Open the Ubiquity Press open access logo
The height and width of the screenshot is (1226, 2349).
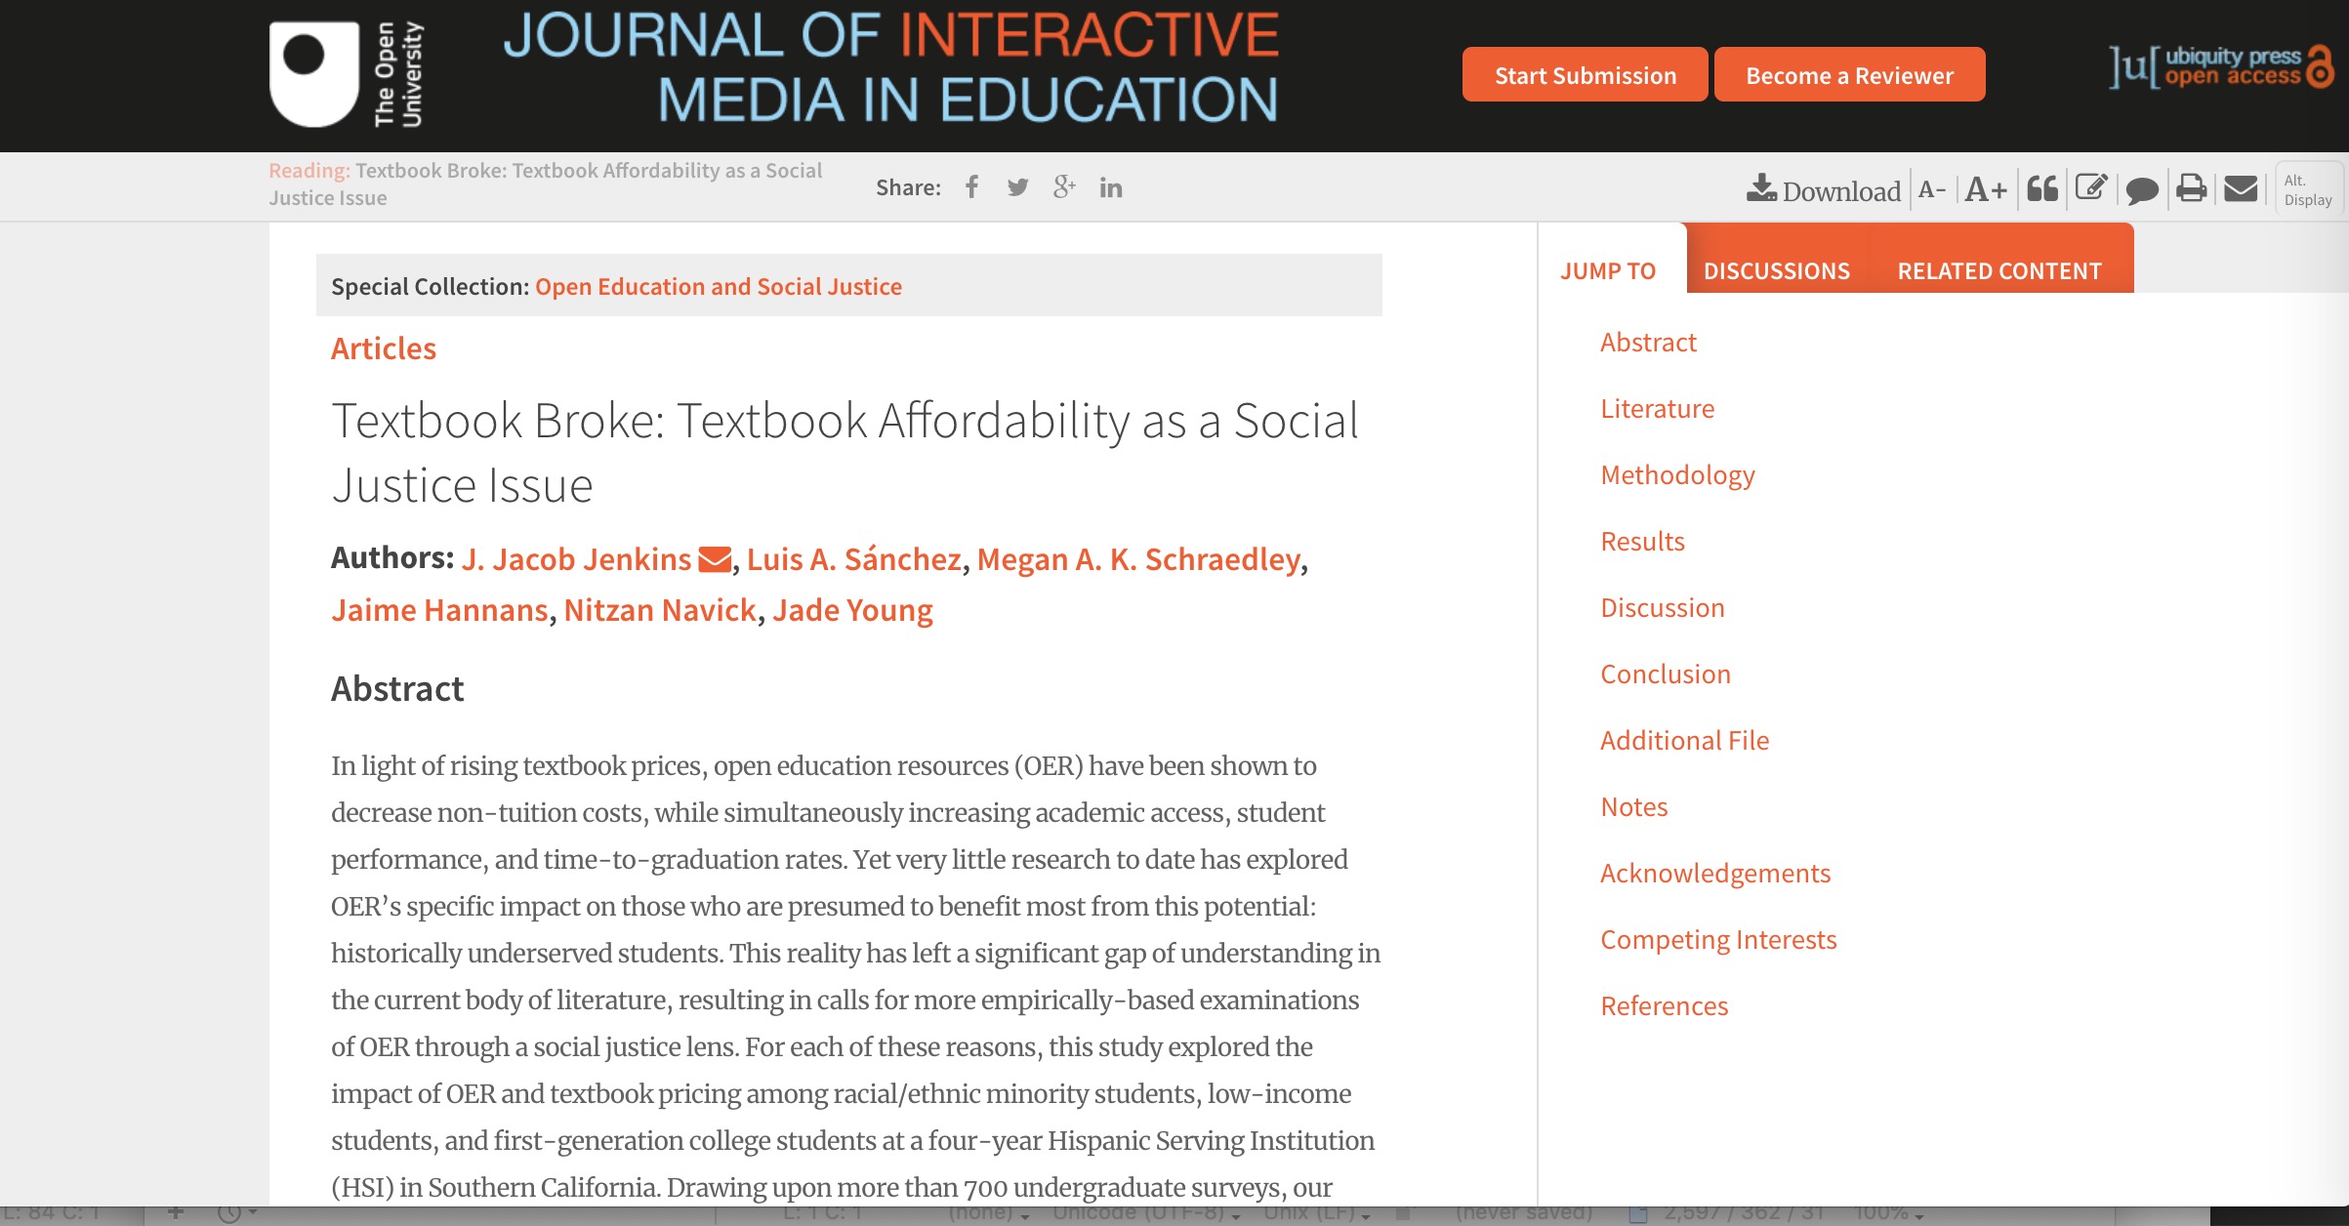pyautogui.click(x=2221, y=66)
